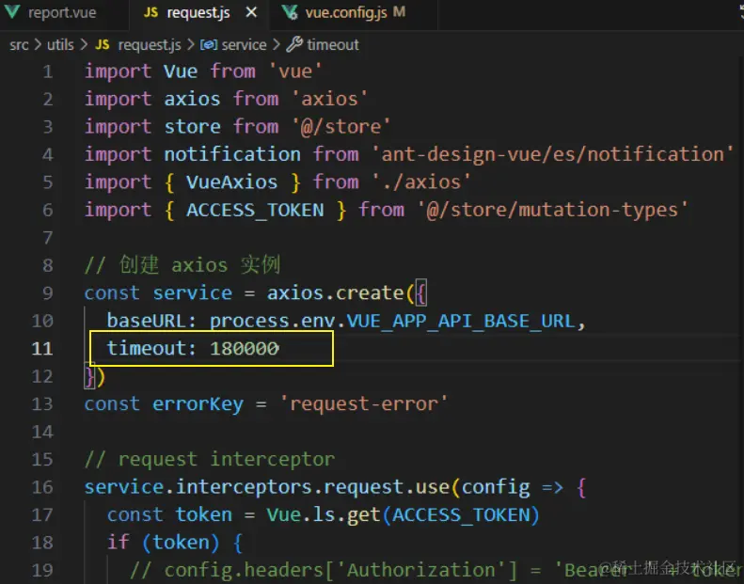The width and height of the screenshot is (744, 584).
Task: Click 'interceptors' on line 16
Action: [244, 487]
